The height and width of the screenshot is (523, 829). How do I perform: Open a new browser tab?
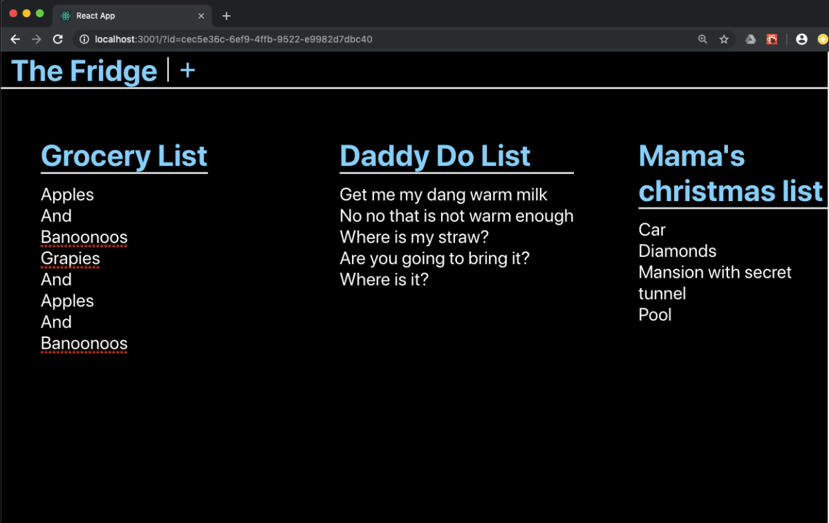(x=226, y=16)
